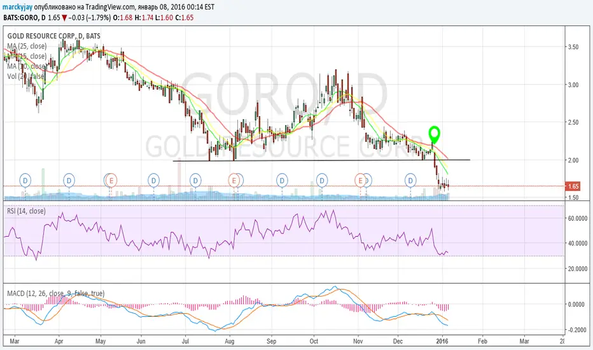Click the 2016 label on time axis

click(x=442, y=341)
